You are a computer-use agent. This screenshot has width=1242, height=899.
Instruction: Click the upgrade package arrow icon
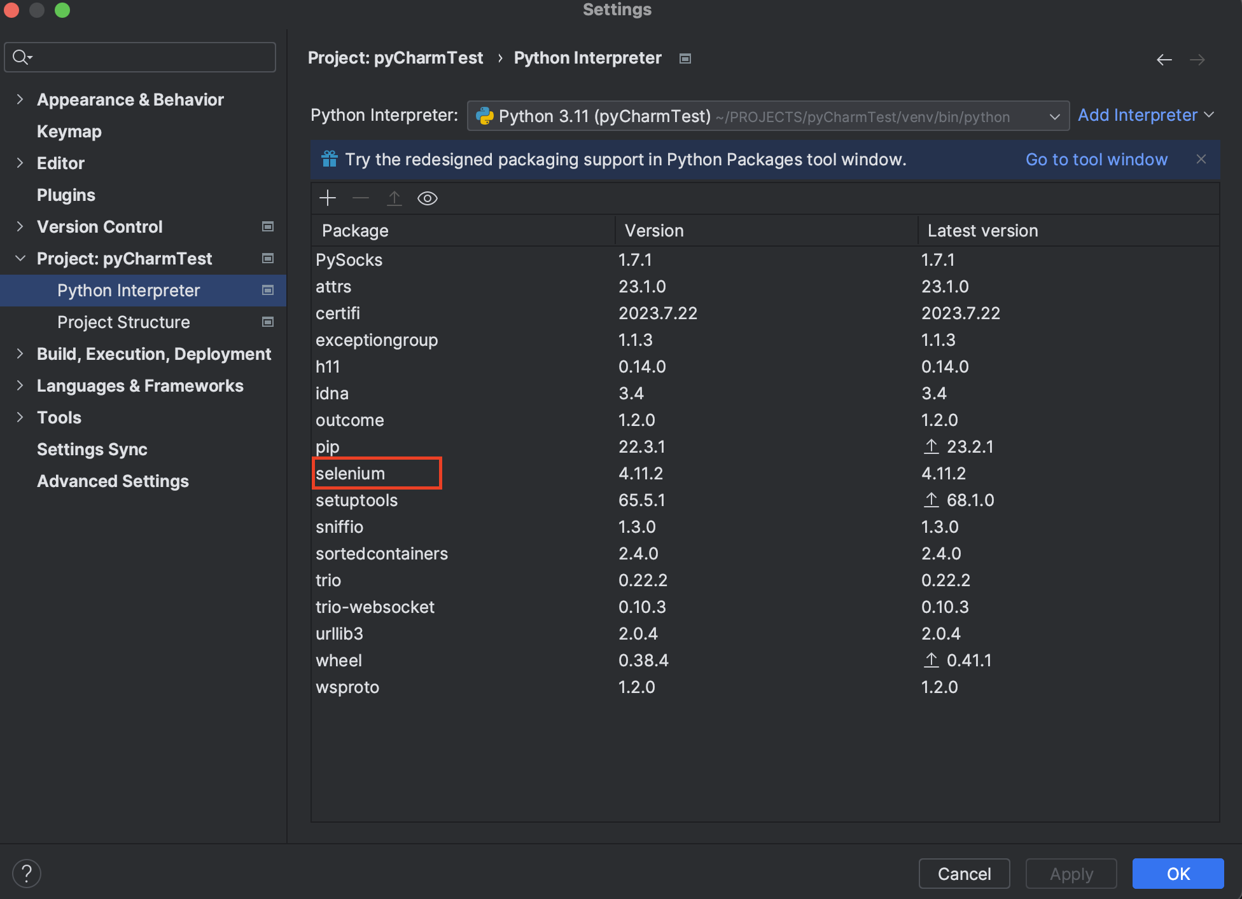pos(394,198)
